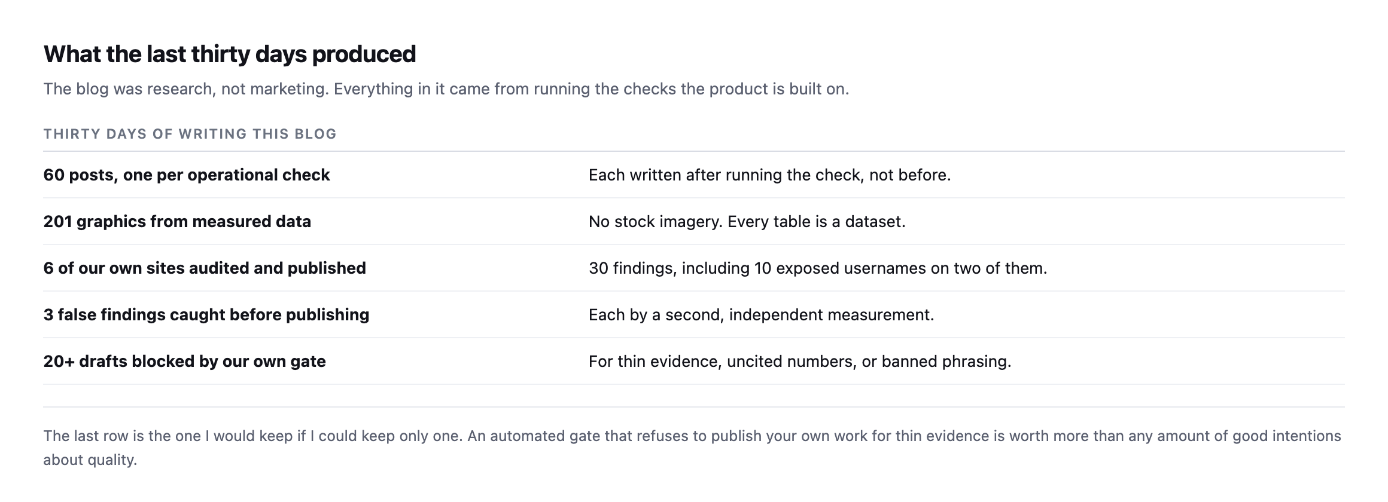This screenshot has height=502, width=1388.
Task: Select '20+ drafts blocked by our own gate'
Action: pos(184,362)
